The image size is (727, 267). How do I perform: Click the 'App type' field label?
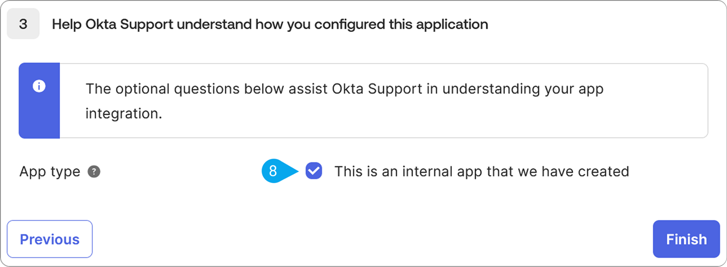[50, 172]
